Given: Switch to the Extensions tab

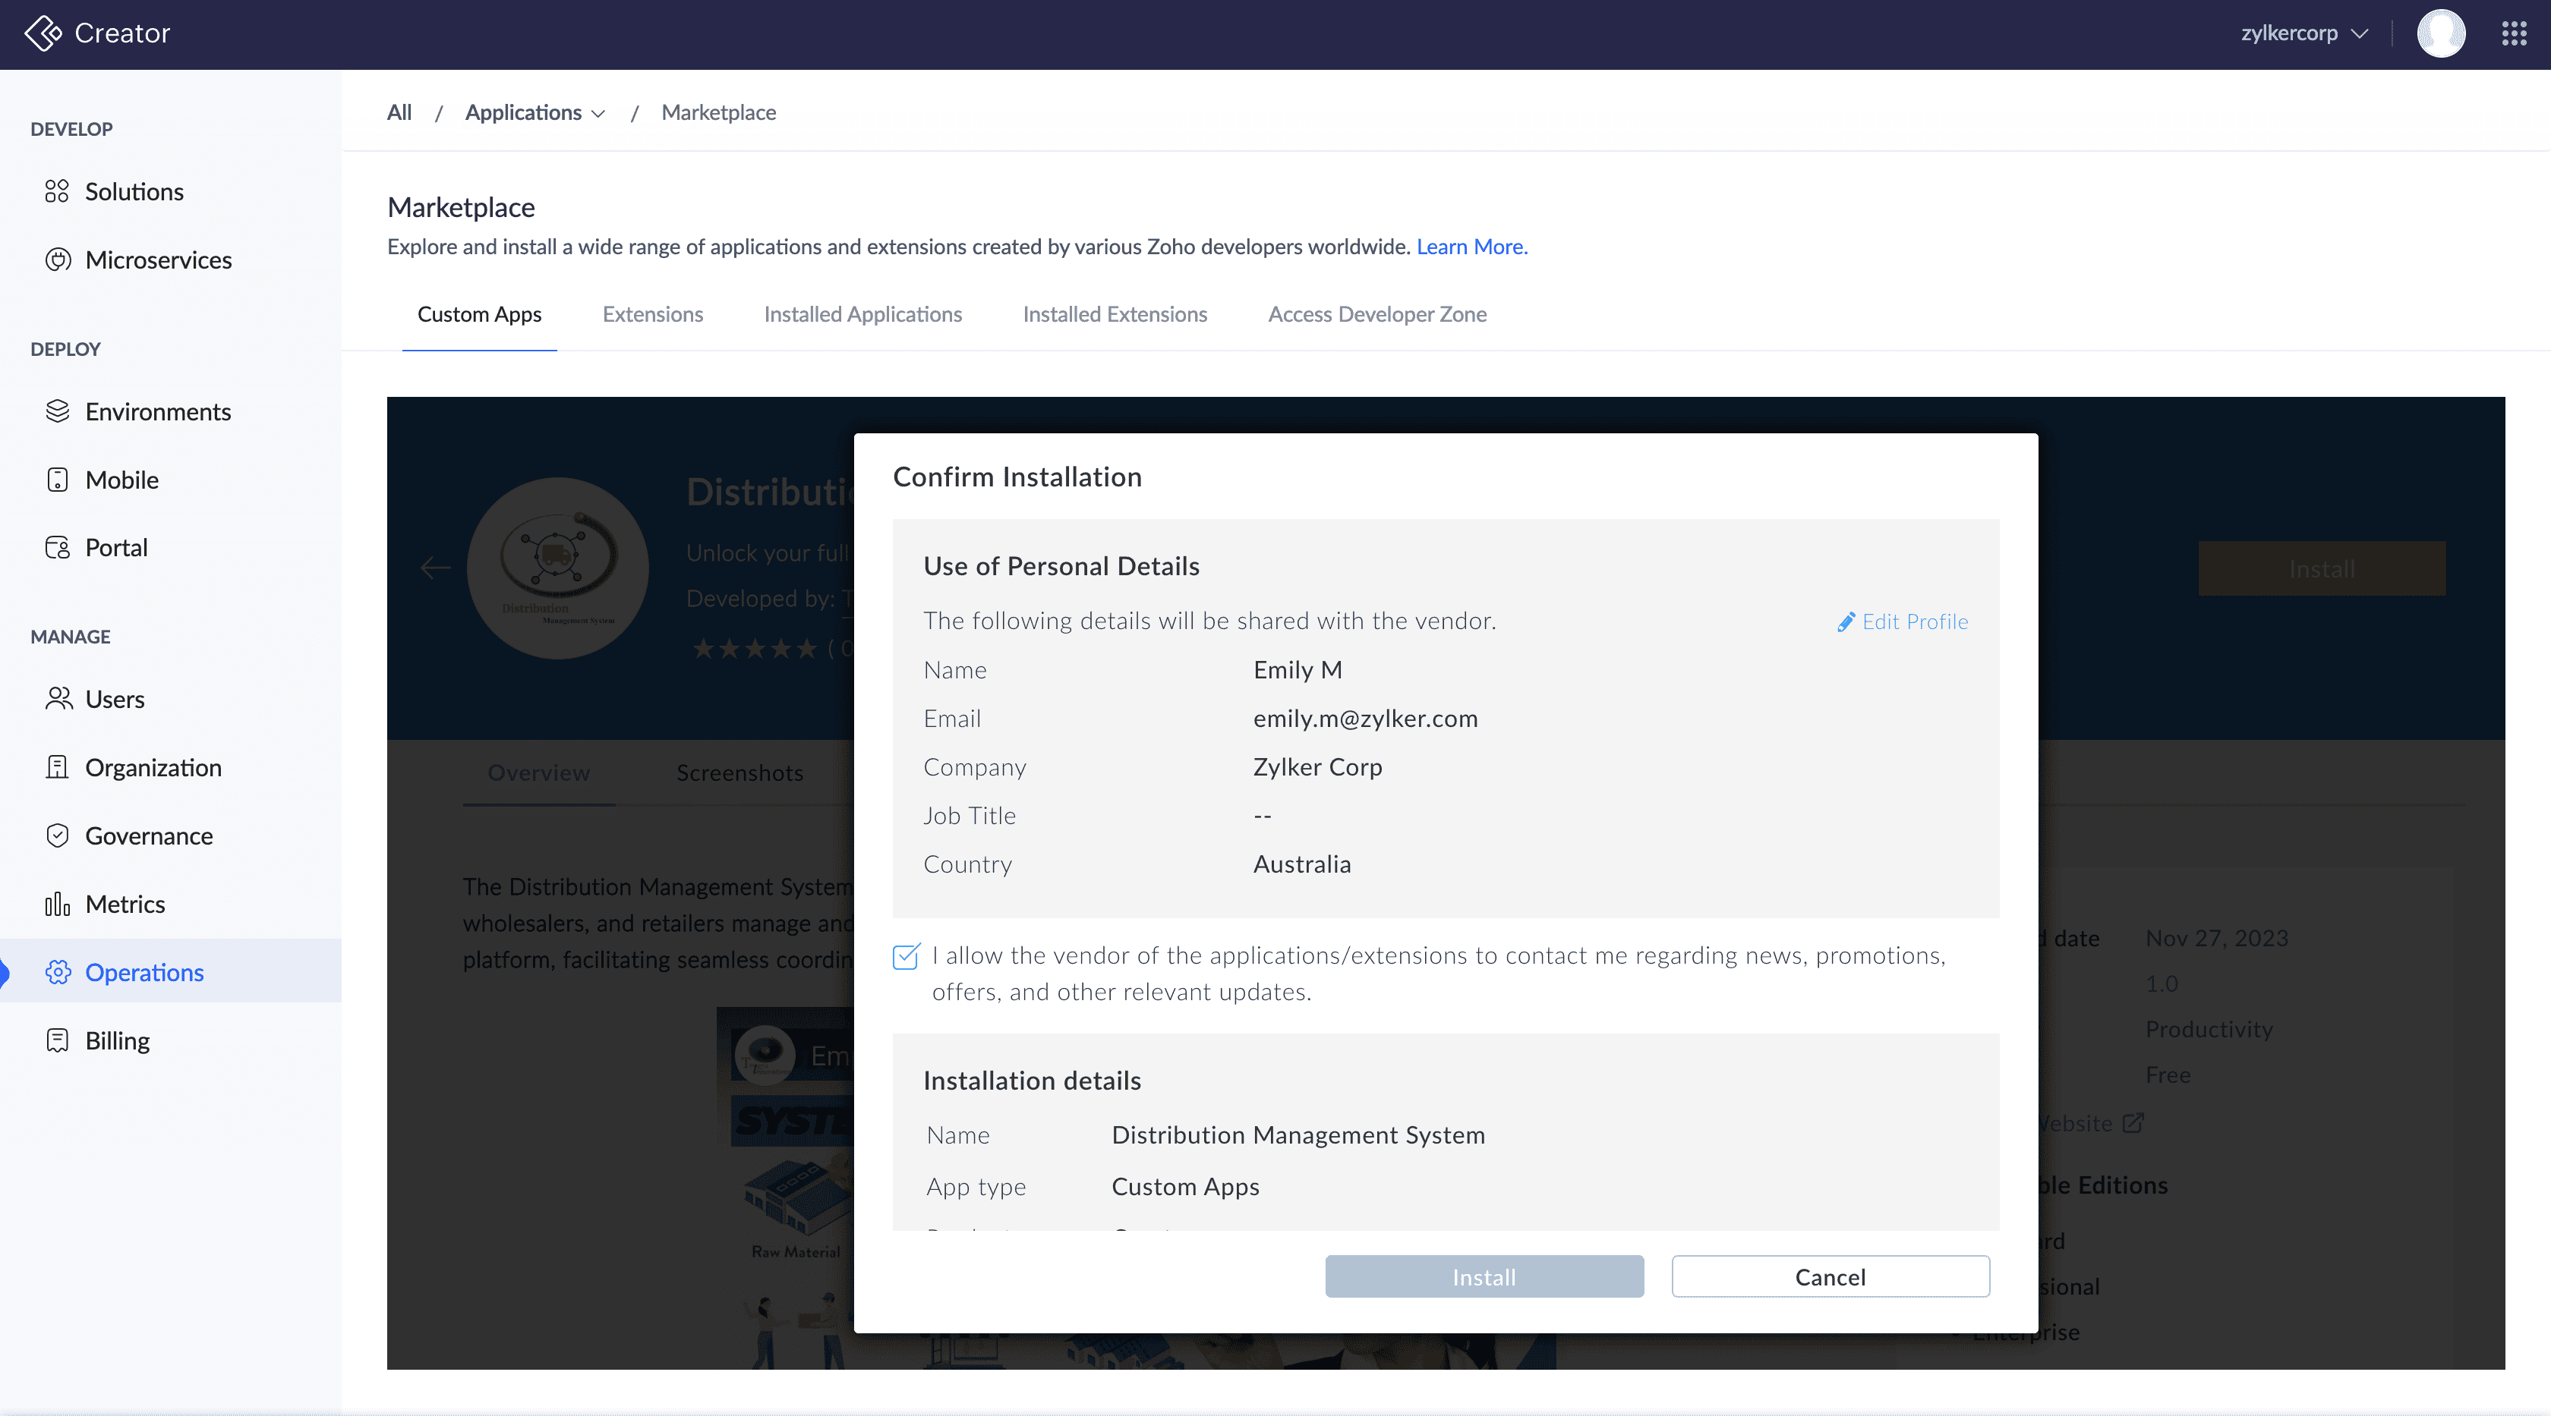Looking at the screenshot, I should click(x=653, y=315).
